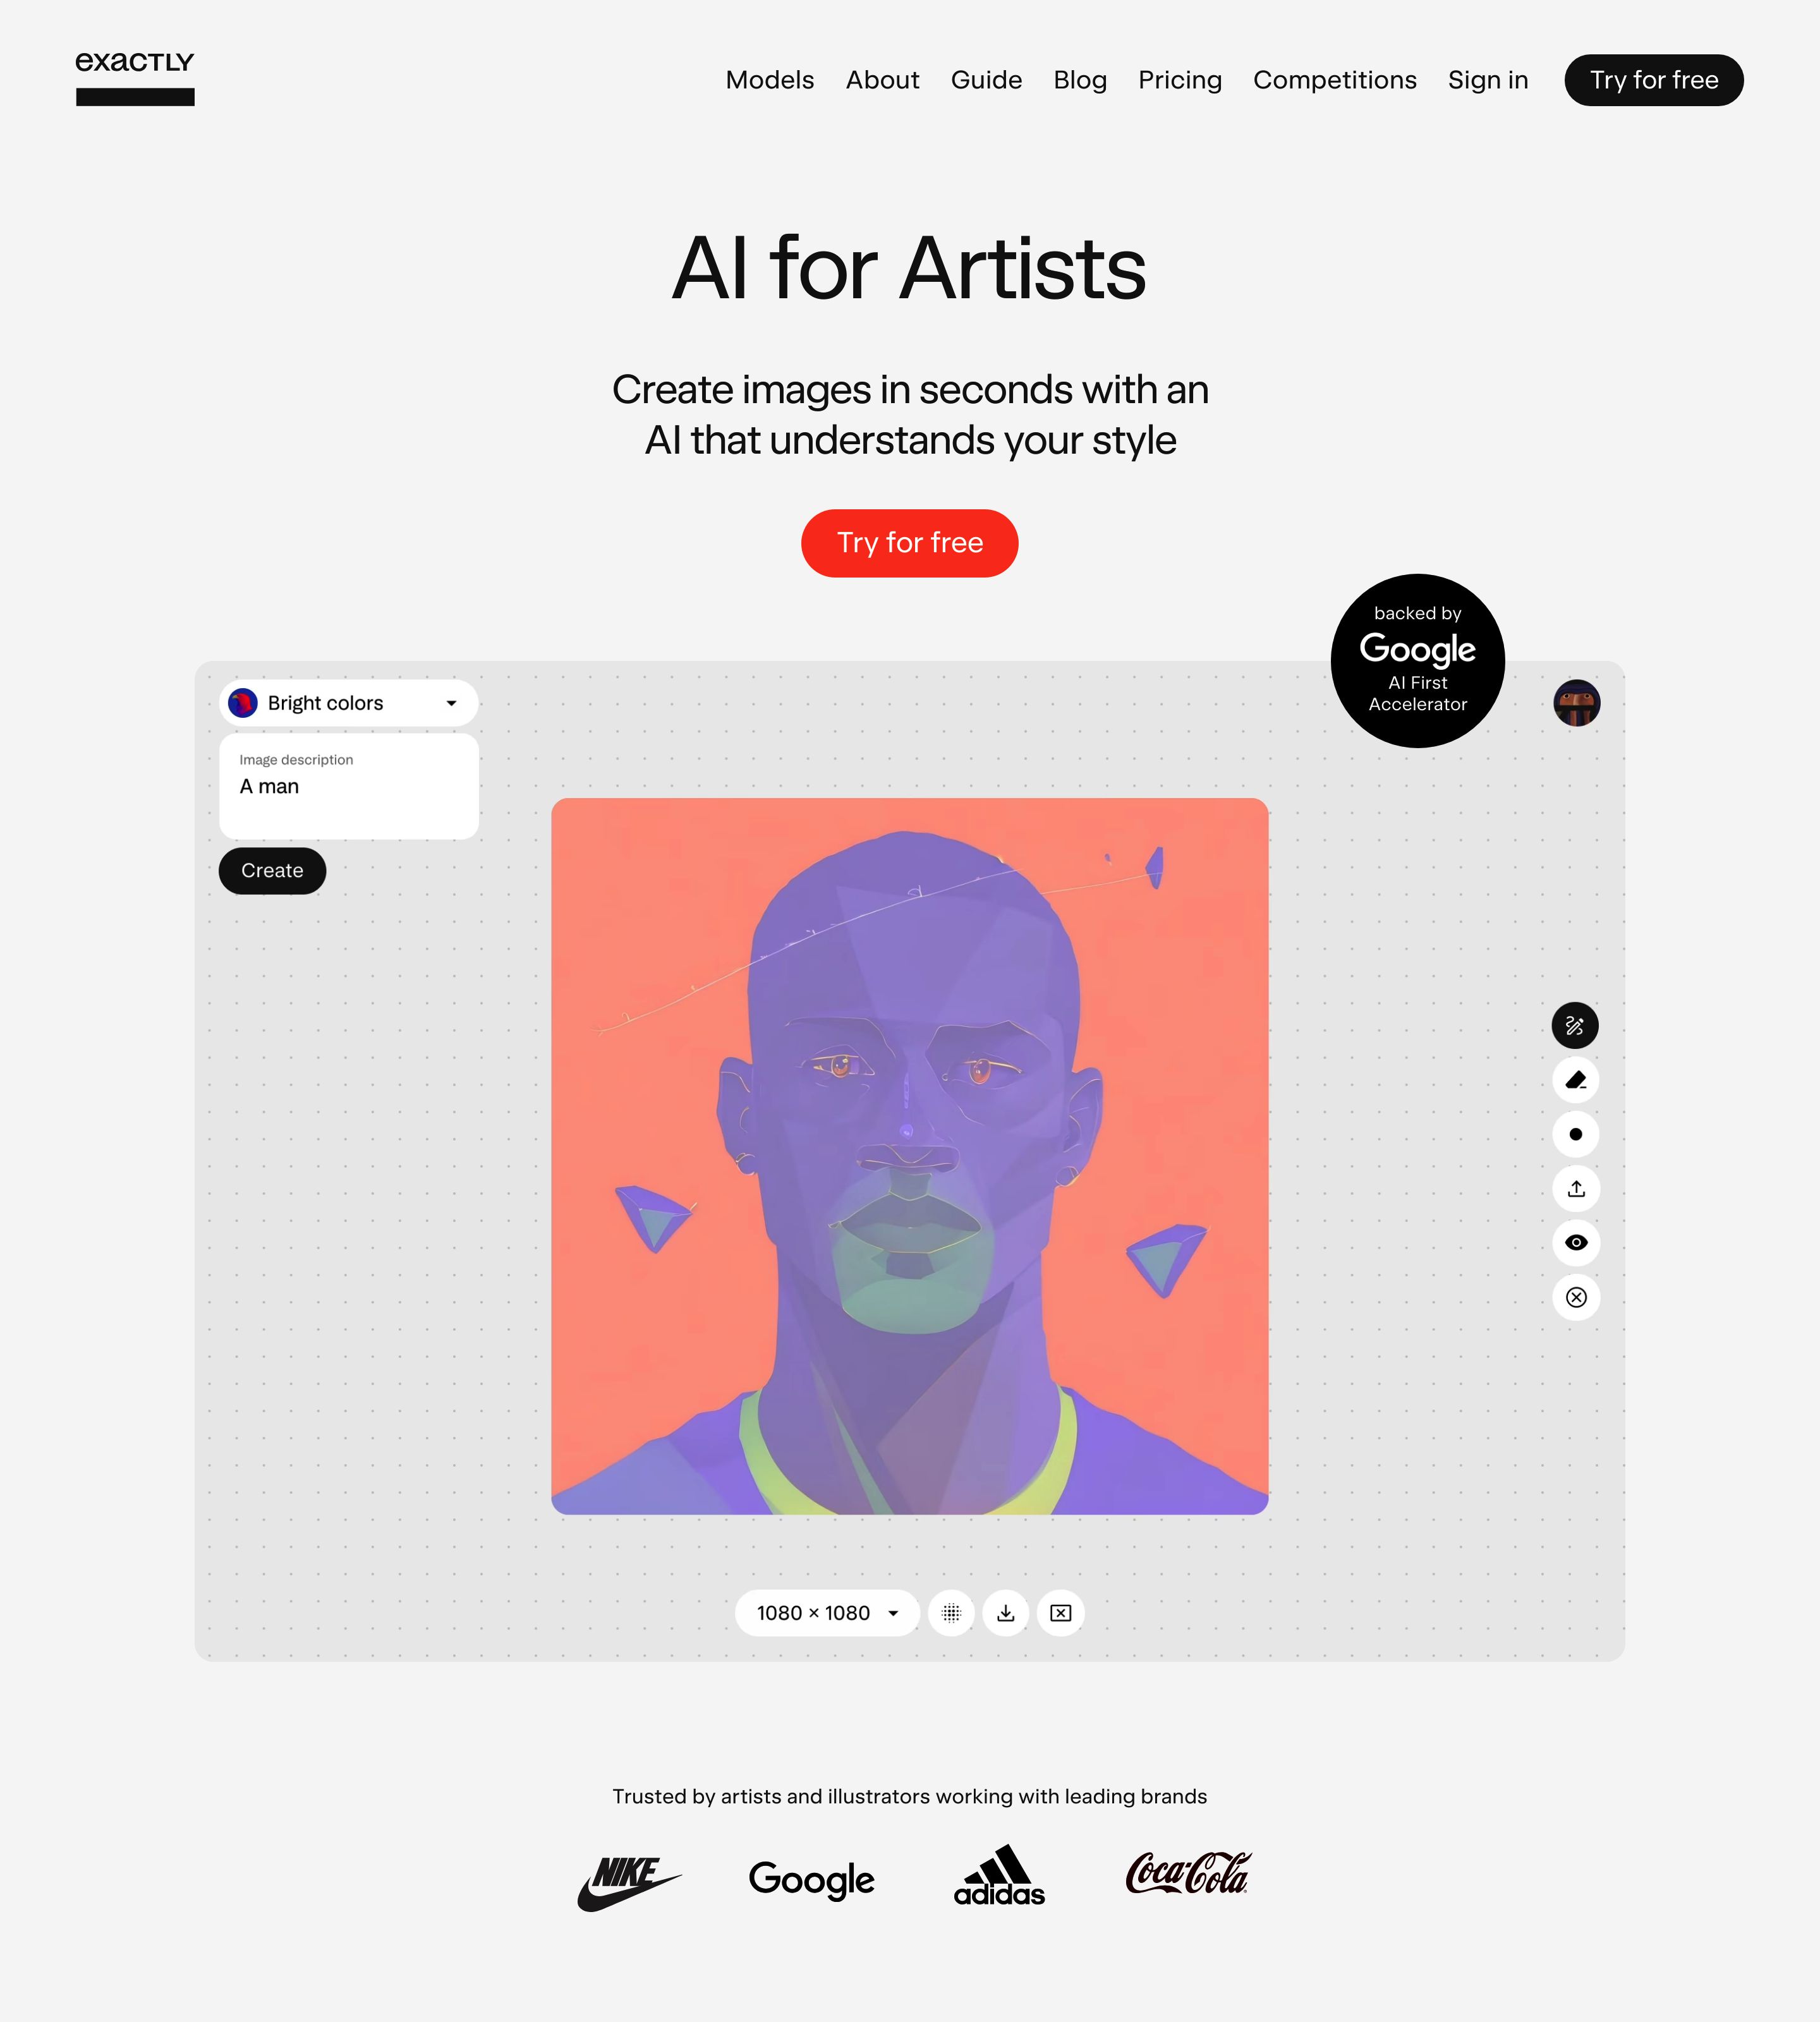Click the Create button
Screen dimensions: 1820x2022
tap(272, 871)
